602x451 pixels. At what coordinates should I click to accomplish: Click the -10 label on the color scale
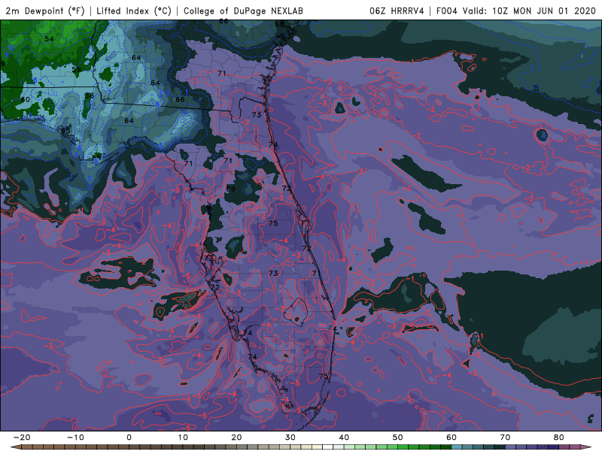[75, 437]
